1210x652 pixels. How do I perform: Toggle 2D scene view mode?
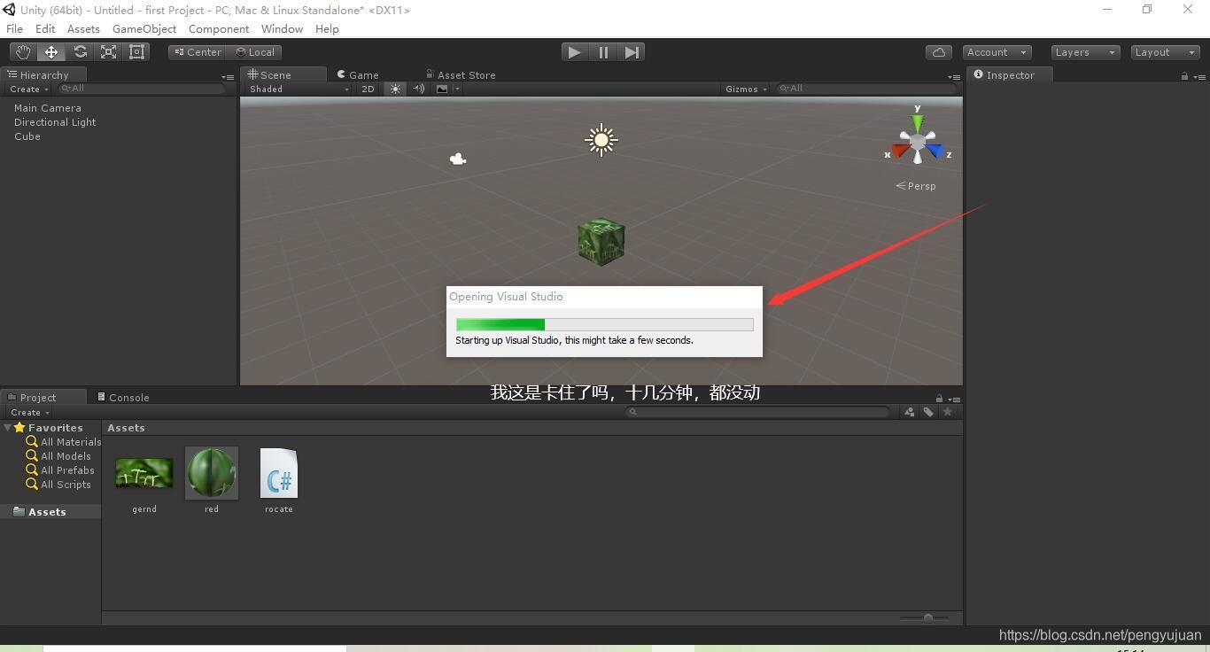coord(368,89)
